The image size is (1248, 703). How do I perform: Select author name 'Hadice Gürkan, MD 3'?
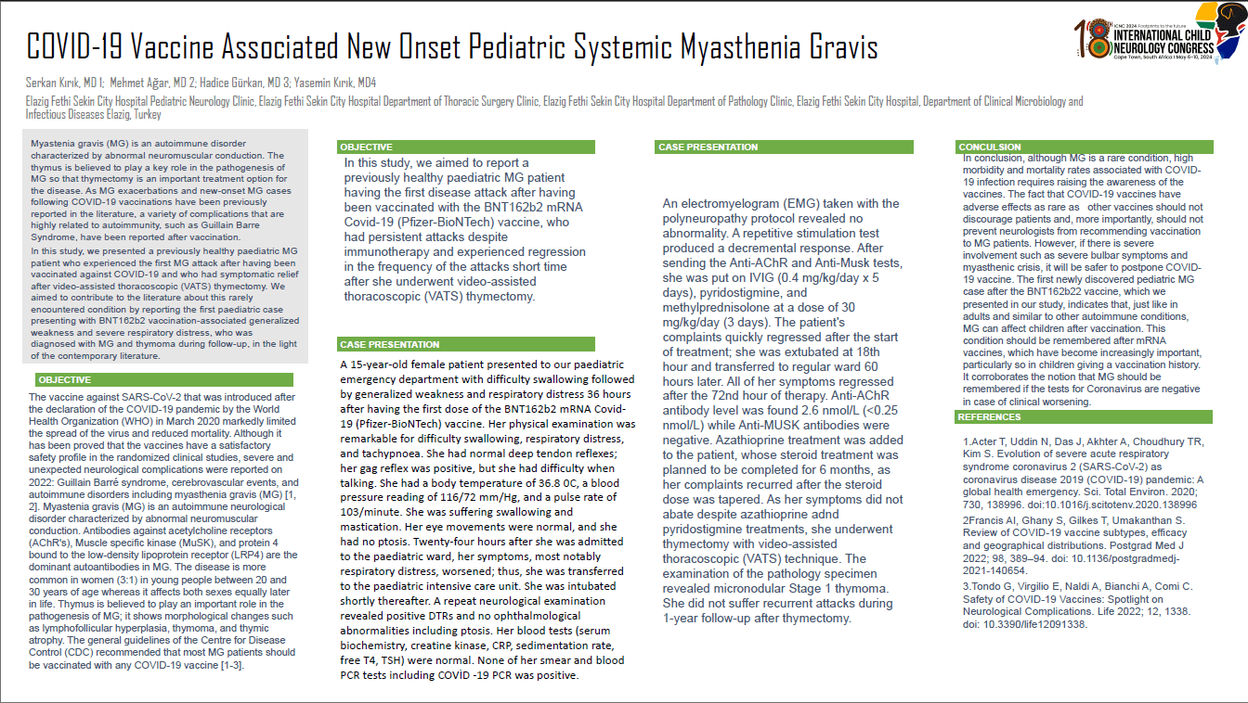tap(244, 83)
